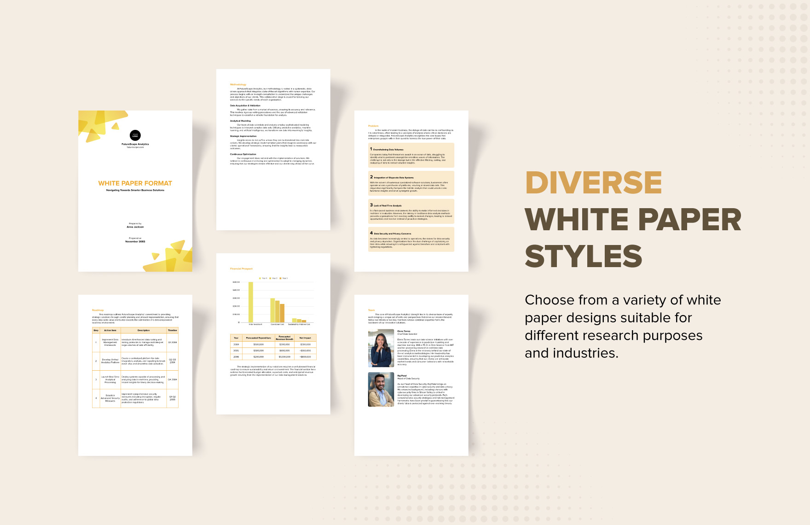
Task: Select the 2084 forecasted expenditure cell in the table
Action: pos(259,344)
